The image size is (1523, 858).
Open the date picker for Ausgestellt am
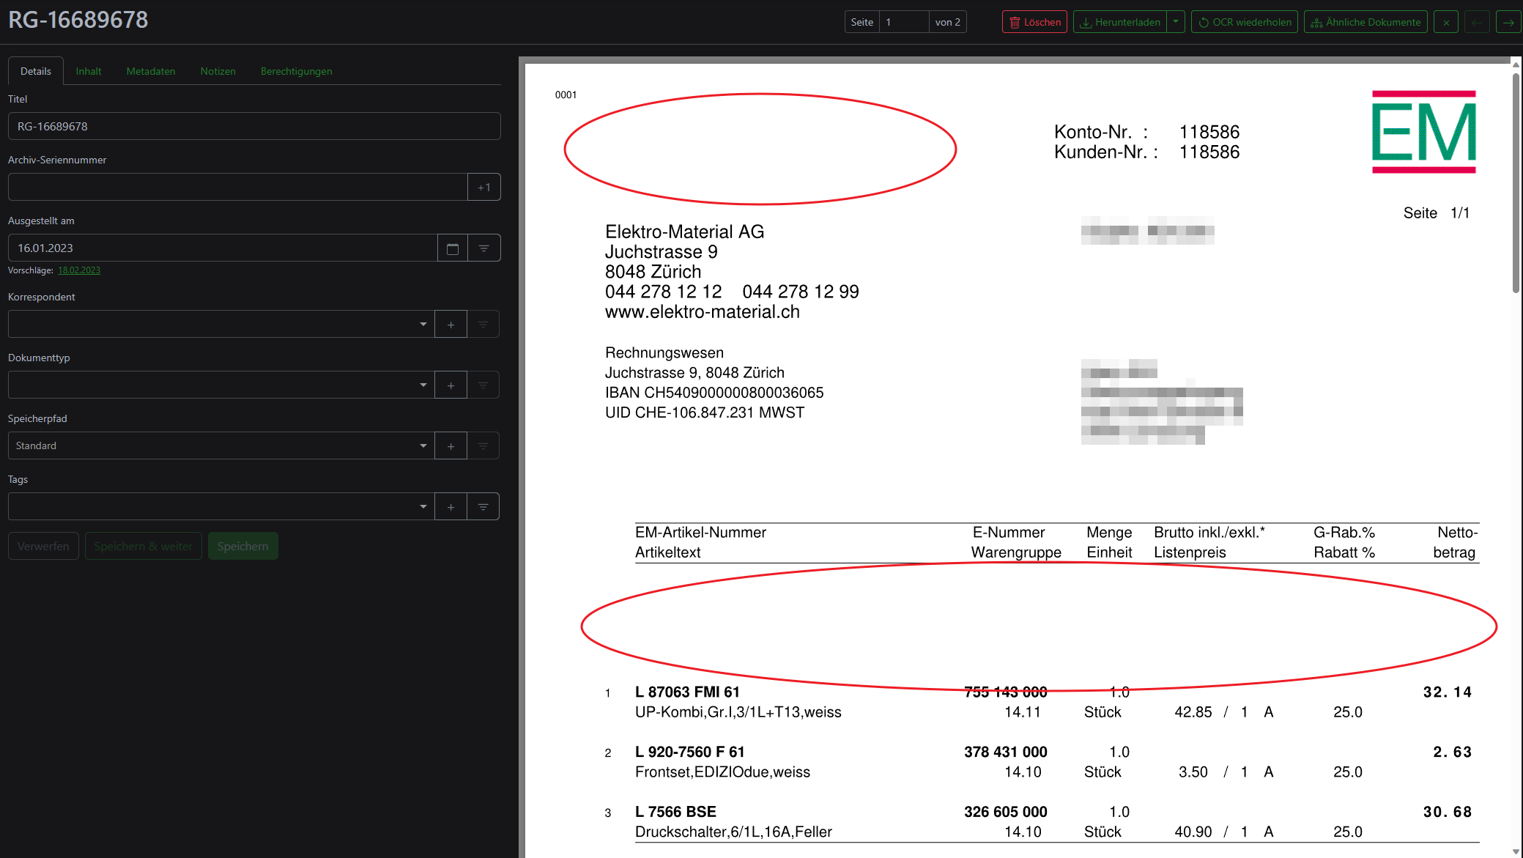(451, 248)
